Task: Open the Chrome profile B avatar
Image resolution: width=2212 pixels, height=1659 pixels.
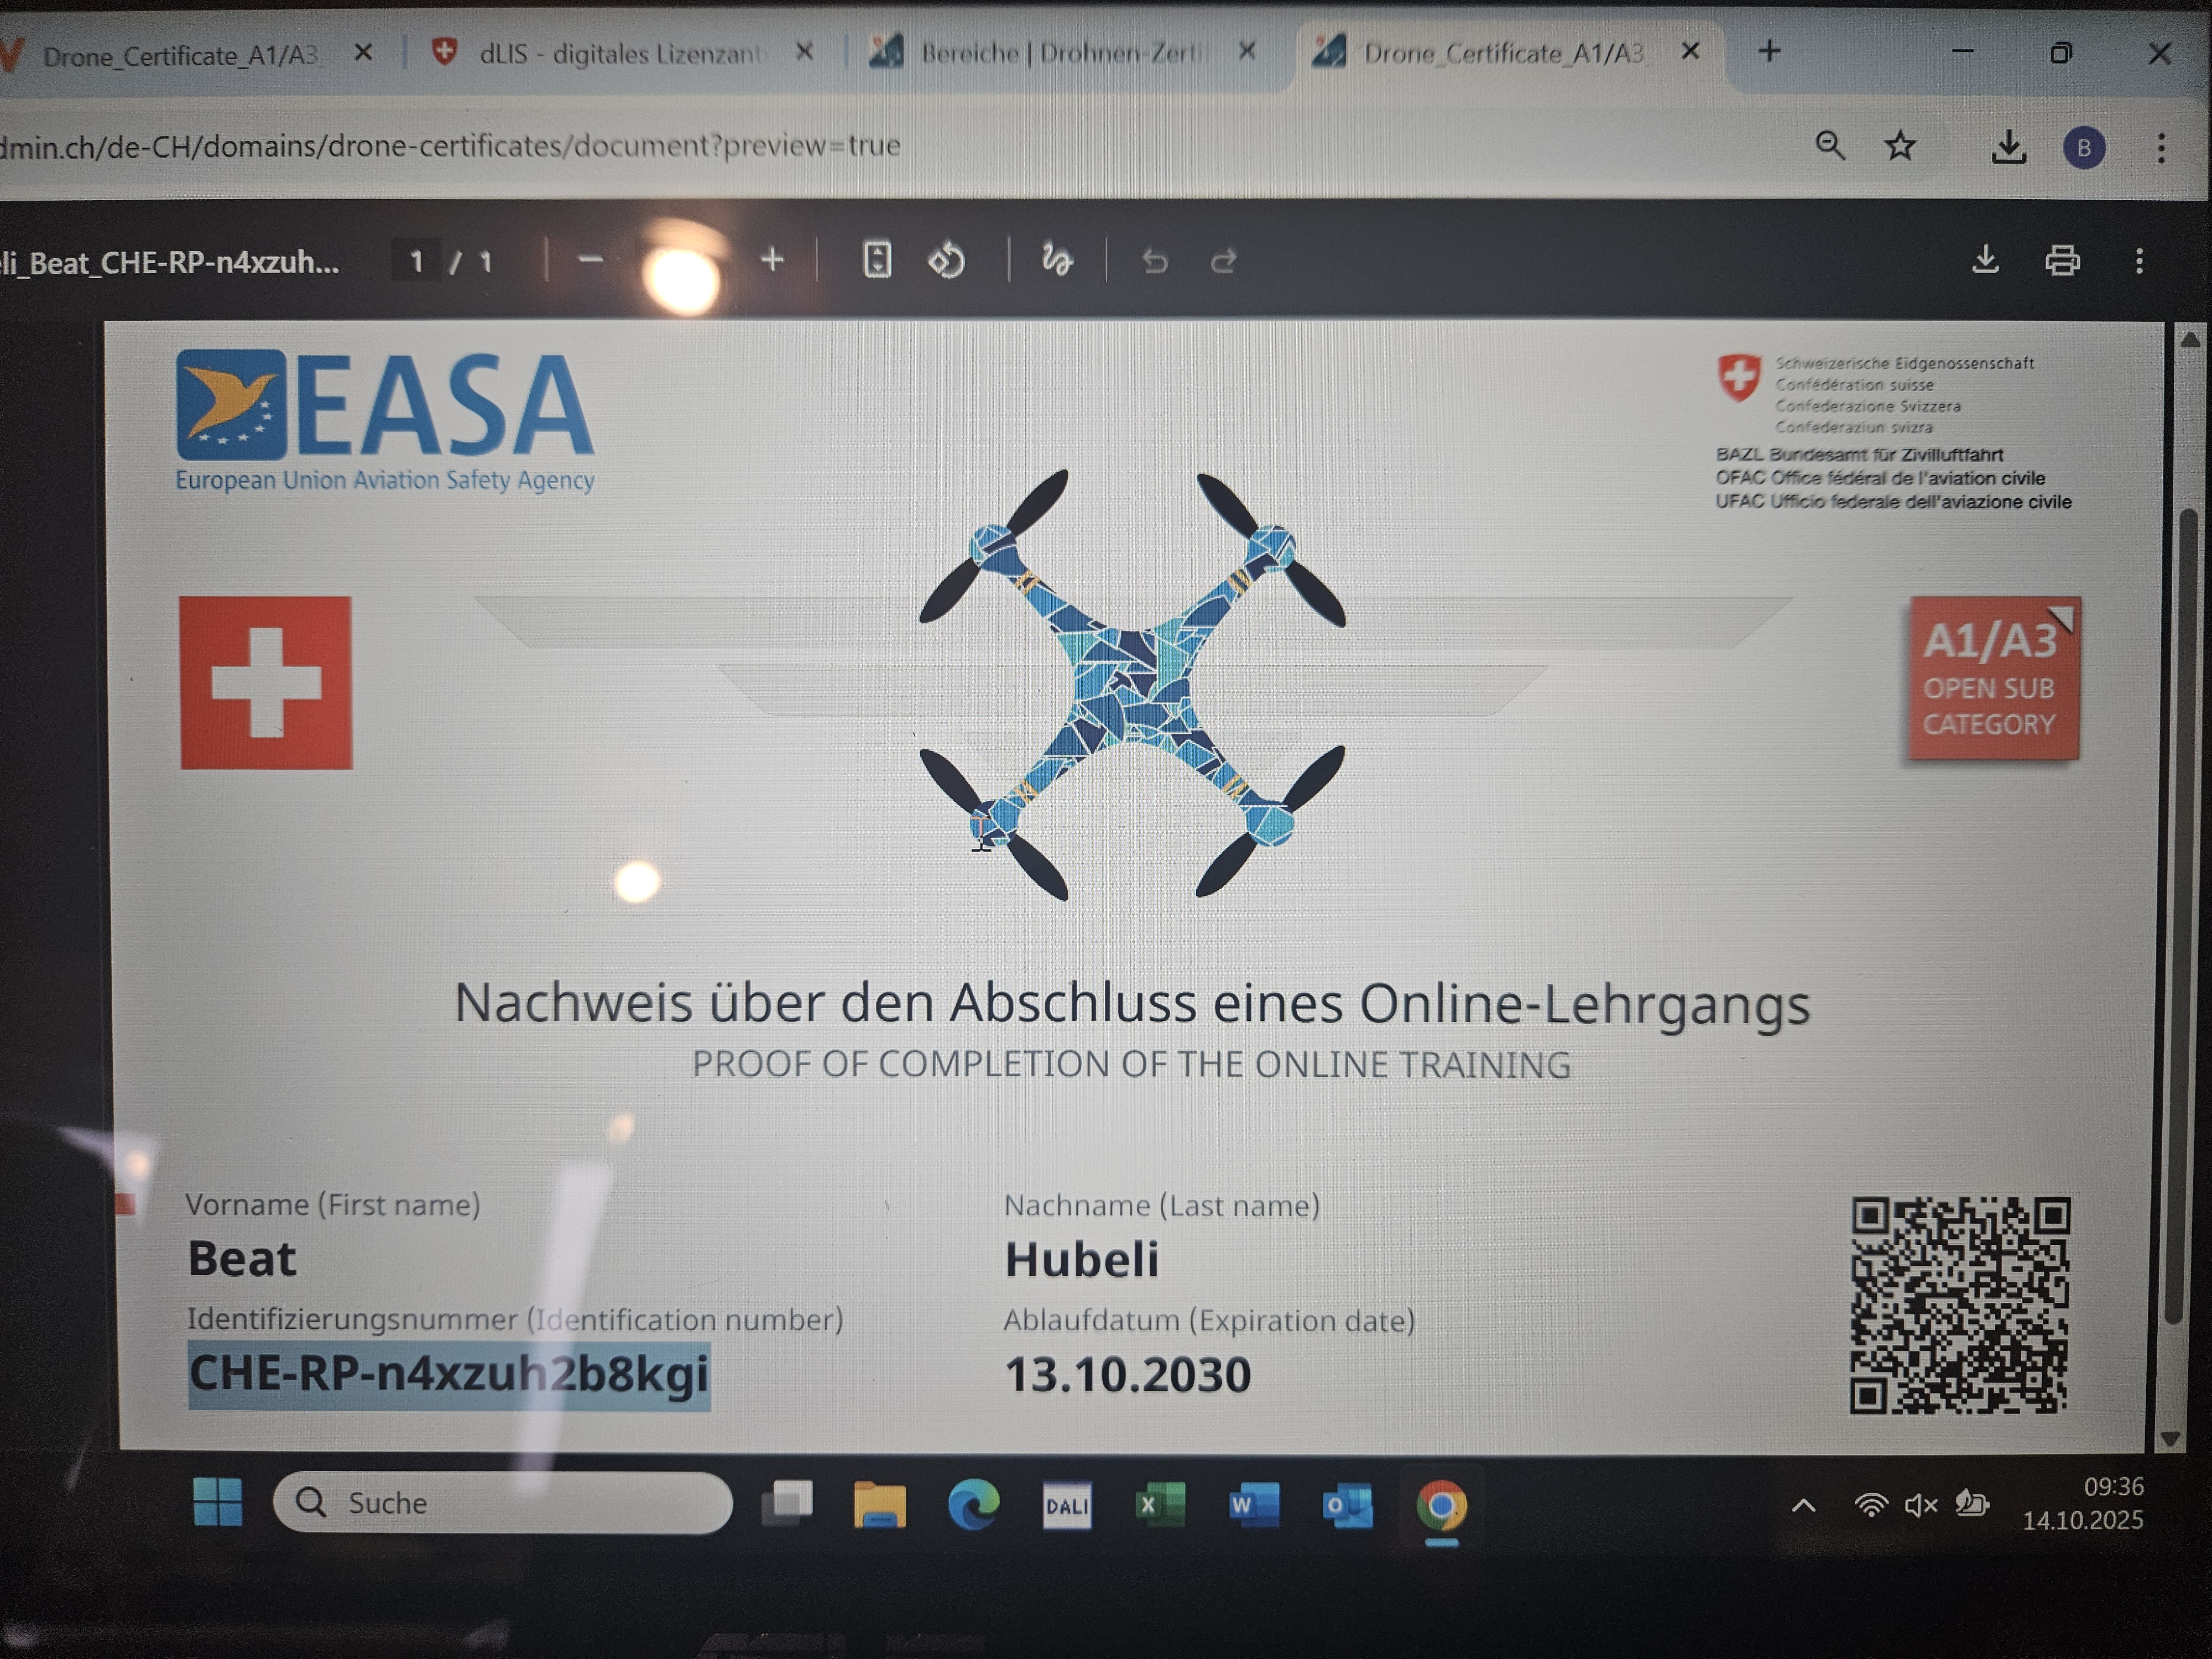Action: coord(2084,148)
